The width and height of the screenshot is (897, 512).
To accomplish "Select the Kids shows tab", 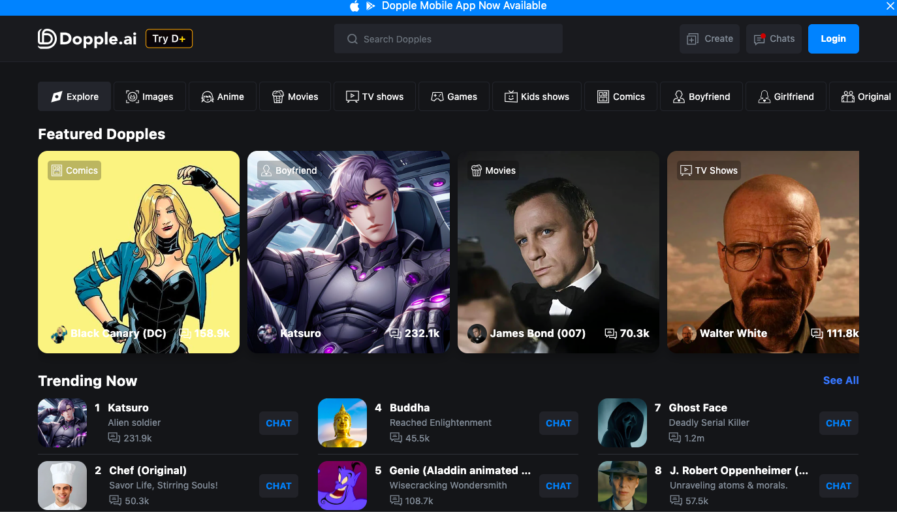I will [x=537, y=96].
